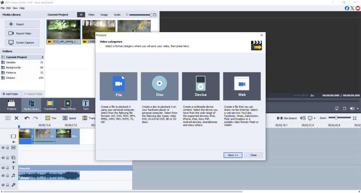
Task: Open the View menu
Action: 15,8
